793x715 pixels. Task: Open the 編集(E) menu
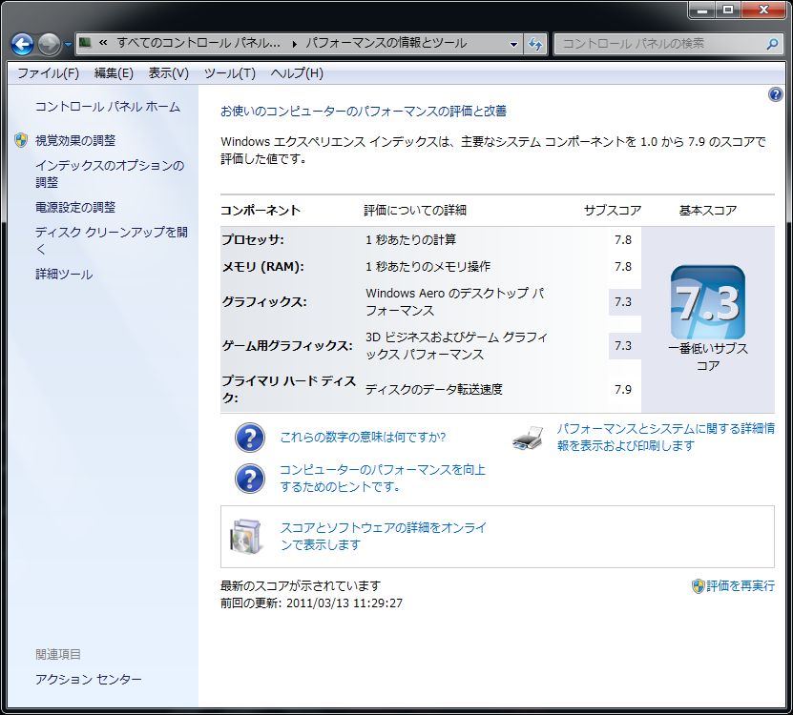pos(114,73)
